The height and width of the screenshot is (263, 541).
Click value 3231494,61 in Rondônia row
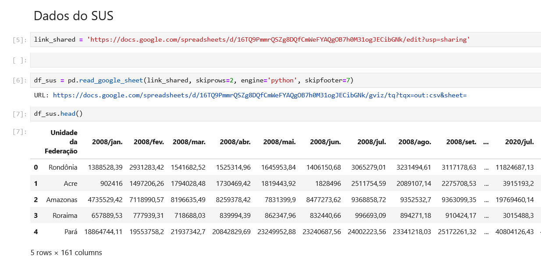(414, 167)
